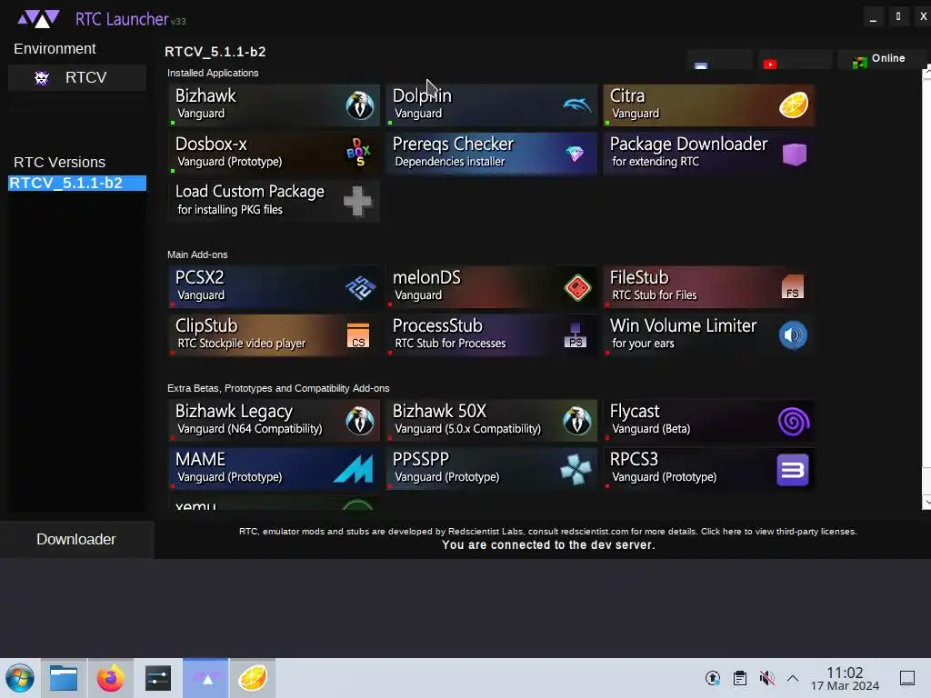Screen dimensions: 931x698
Task: Click here to view third-party licenses
Action: coord(778,531)
